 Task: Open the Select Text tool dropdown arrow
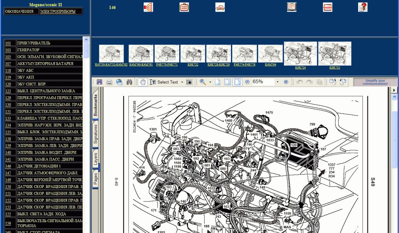(x=182, y=82)
